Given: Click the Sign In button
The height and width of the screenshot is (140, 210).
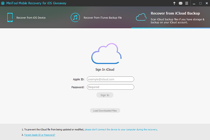Looking at the screenshot, I should pos(105,95).
